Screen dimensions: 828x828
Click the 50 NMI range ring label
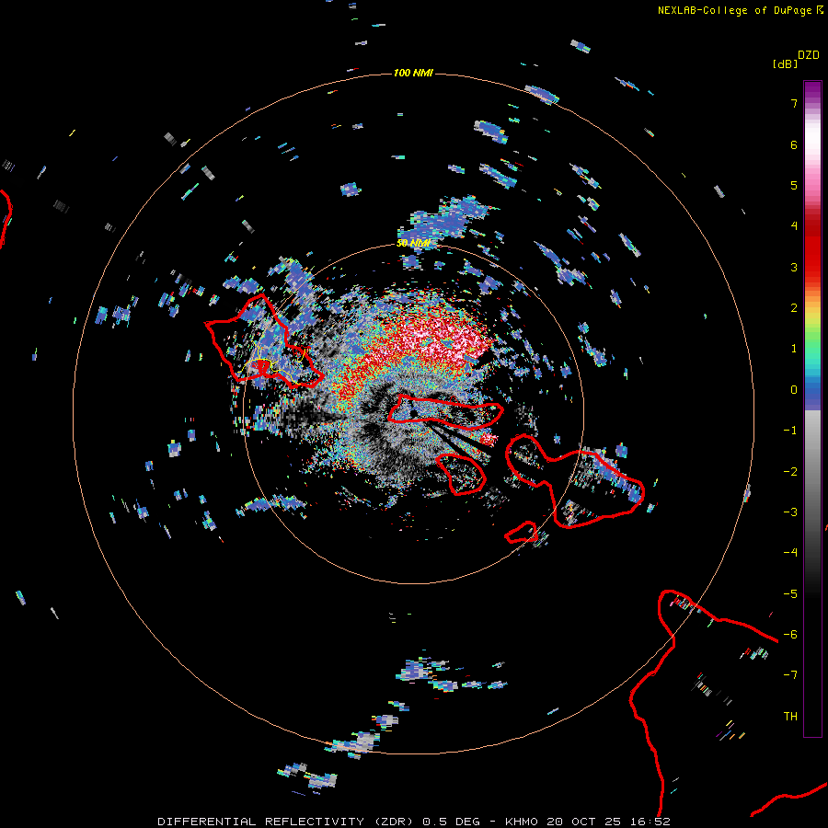coord(413,243)
